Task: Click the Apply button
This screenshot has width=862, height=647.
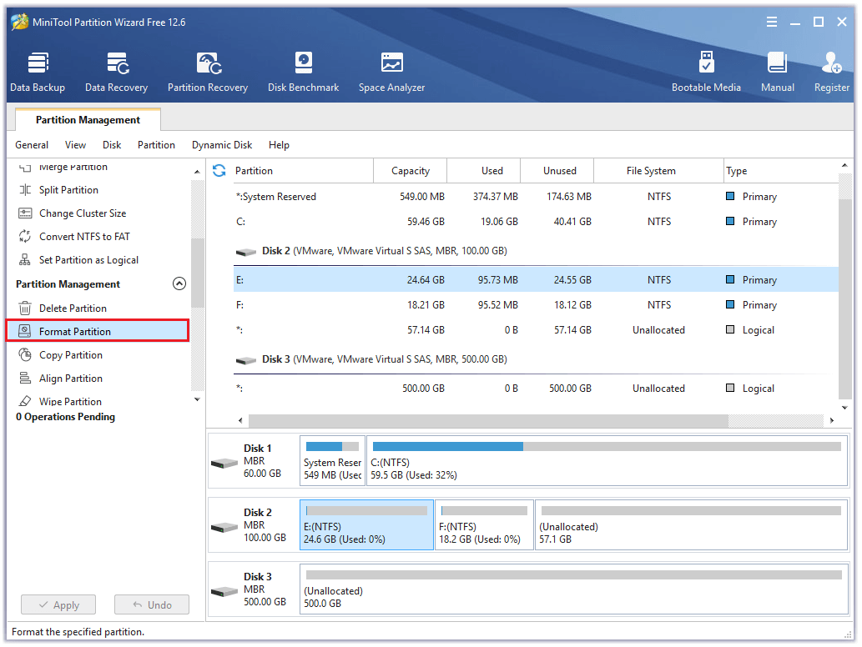Action: click(58, 604)
